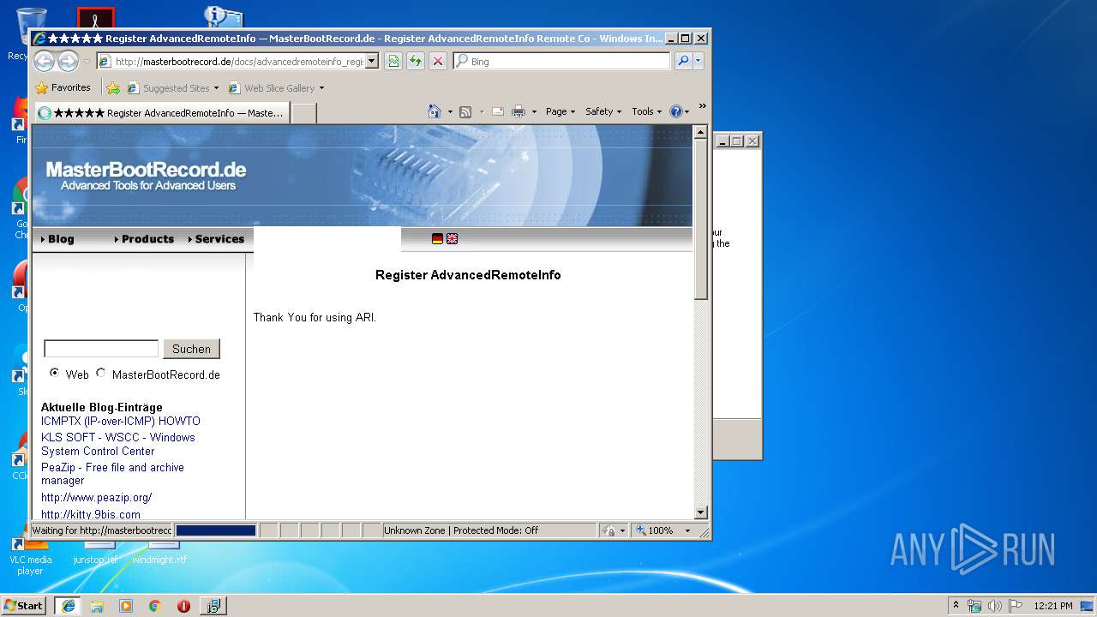The image size is (1097, 617).
Task: Open Windows Media Player taskbar icon
Action: [x=126, y=605]
